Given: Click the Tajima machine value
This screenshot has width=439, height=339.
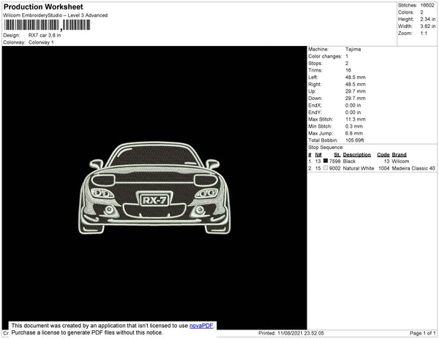Looking at the screenshot, I should (x=353, y=49).
